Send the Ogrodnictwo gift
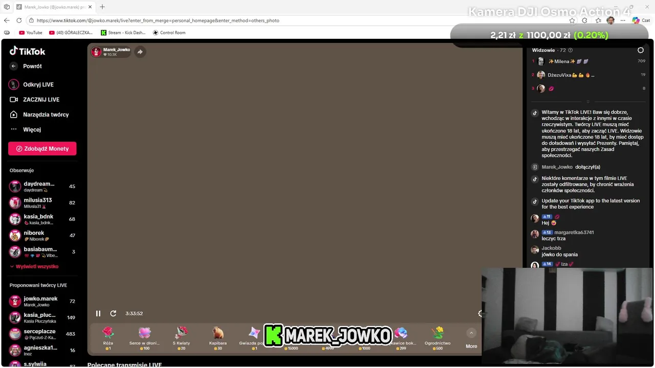This screenshot has height=368, width=655. [x=438, y=338]
